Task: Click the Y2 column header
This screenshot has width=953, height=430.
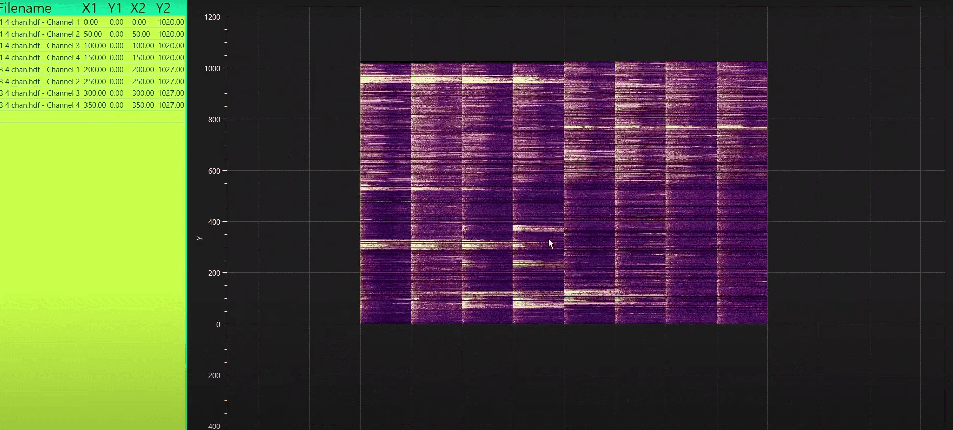Action: [163, 8]
